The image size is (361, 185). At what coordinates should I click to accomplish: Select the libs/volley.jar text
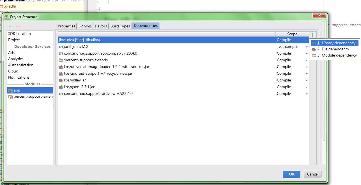point(75,80)
